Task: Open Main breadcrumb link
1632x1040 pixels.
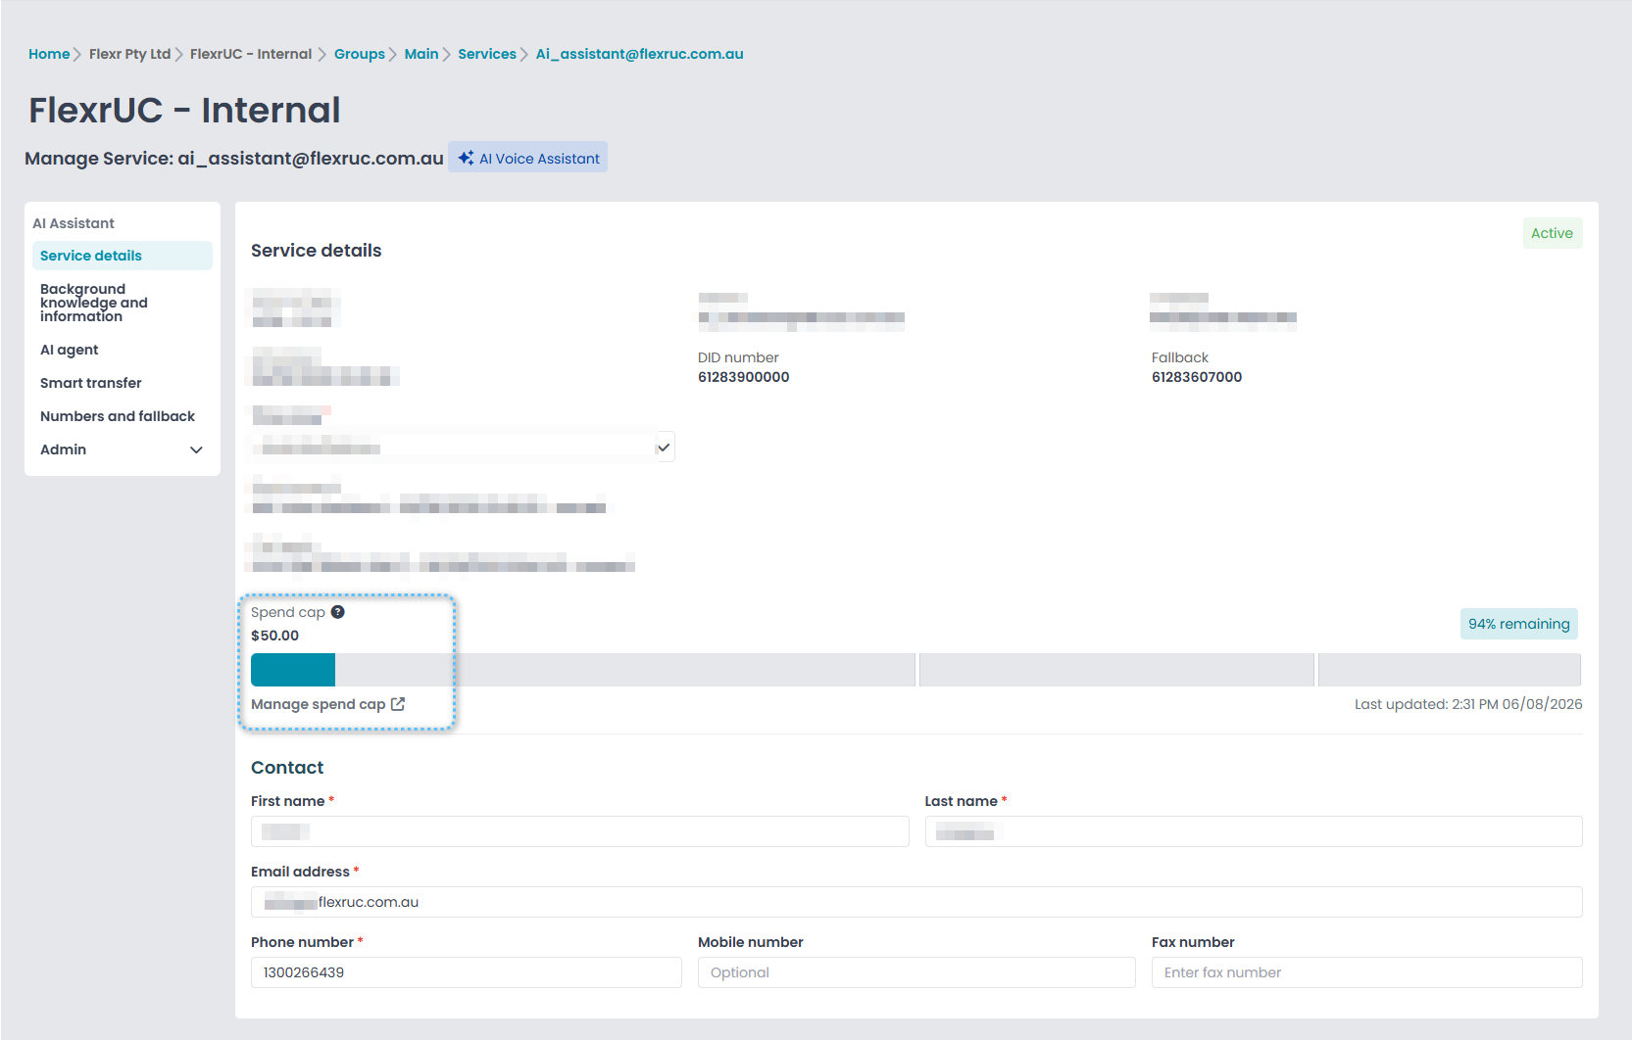Action: [421, 54]
